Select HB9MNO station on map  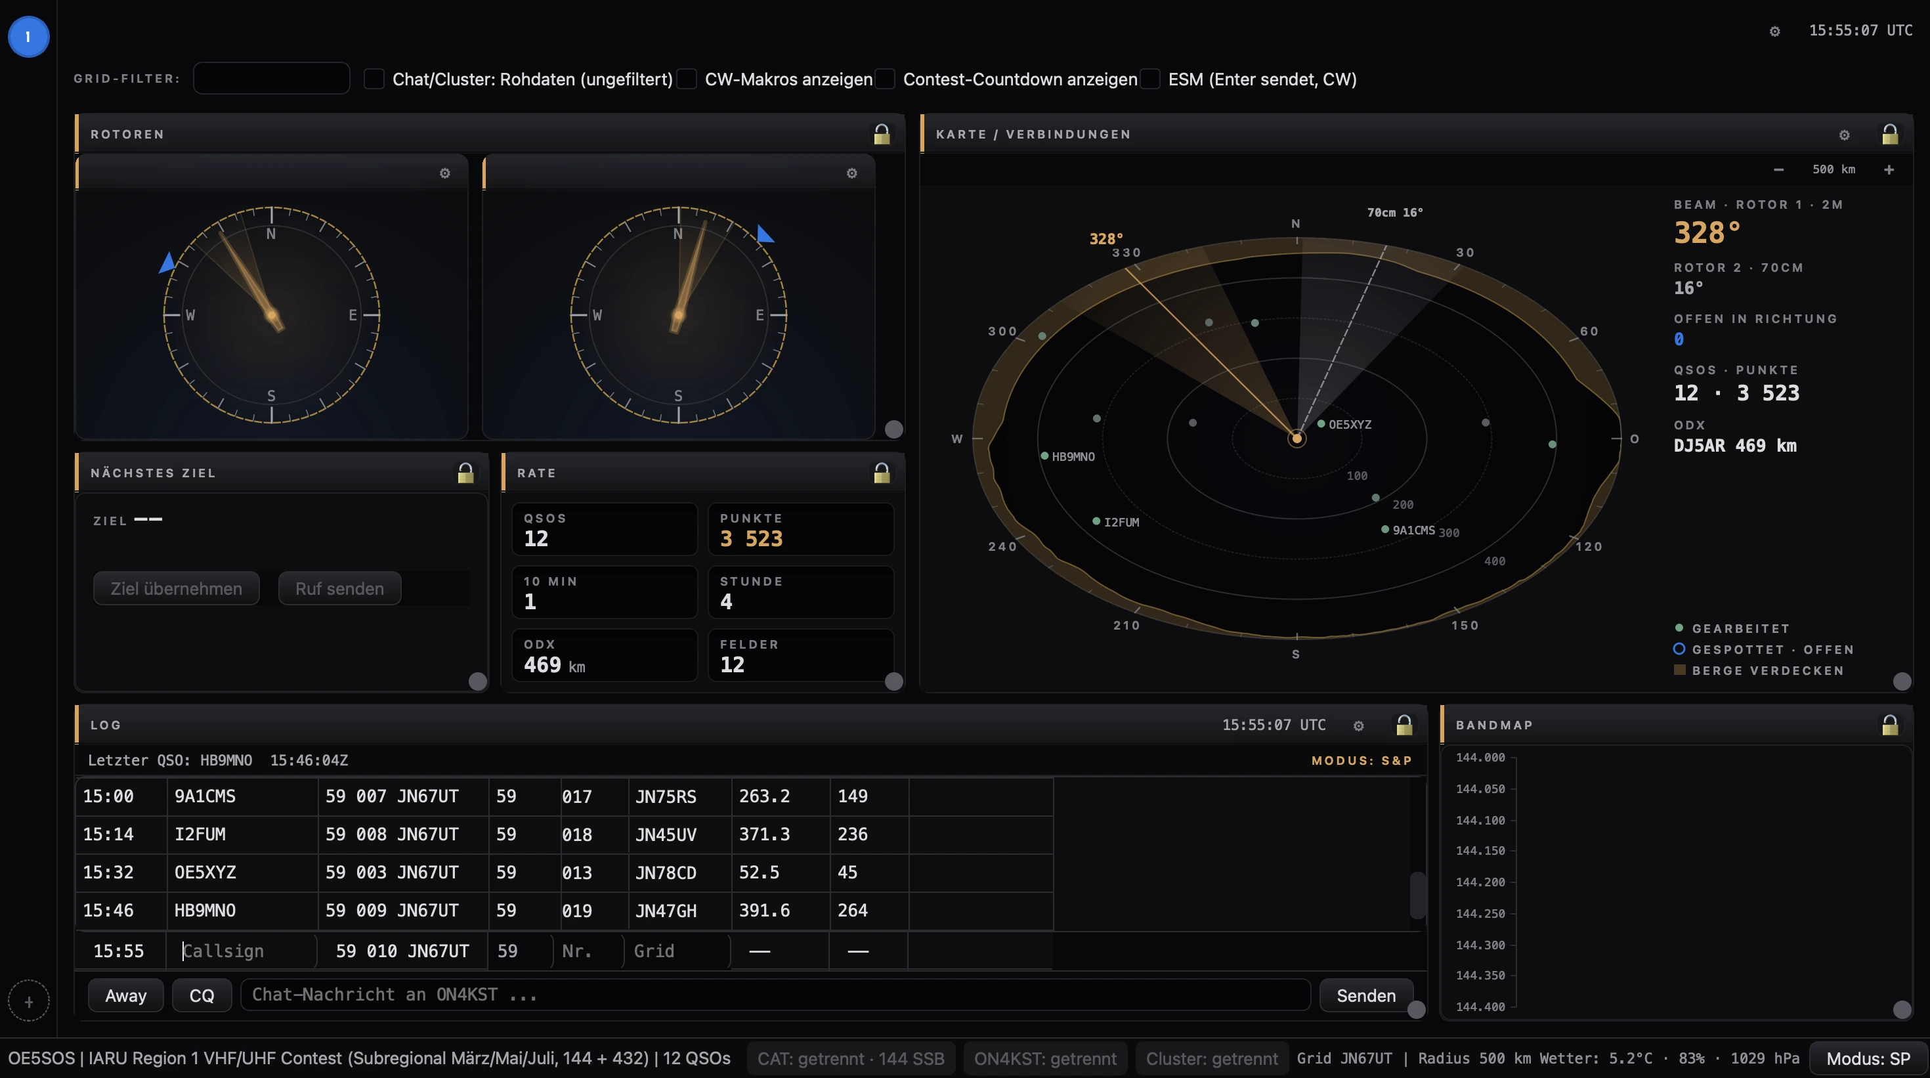click(1044, 456)
